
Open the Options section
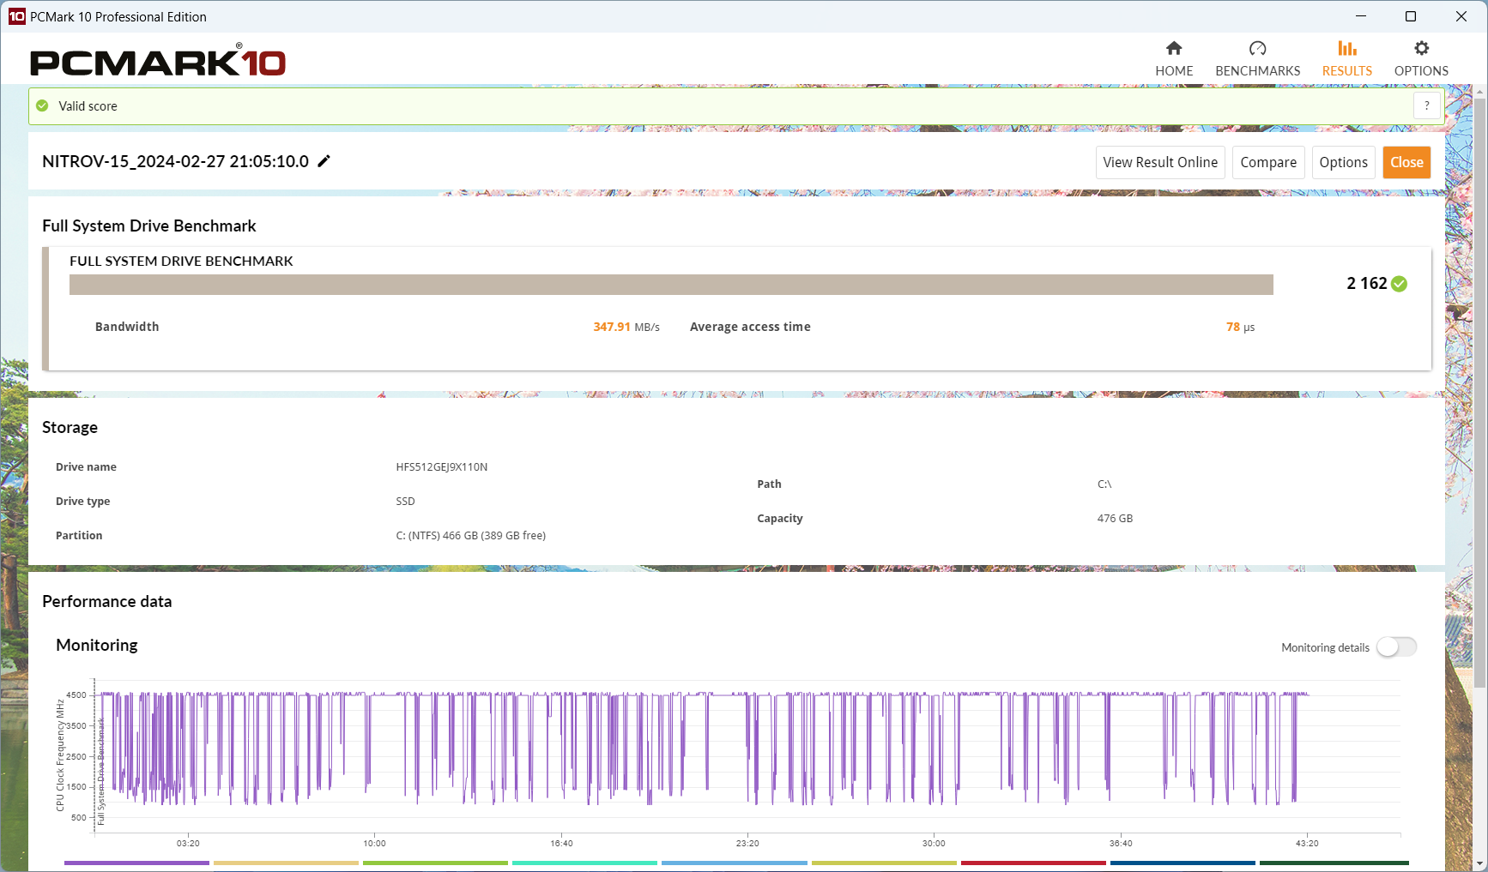(1421, 59)
